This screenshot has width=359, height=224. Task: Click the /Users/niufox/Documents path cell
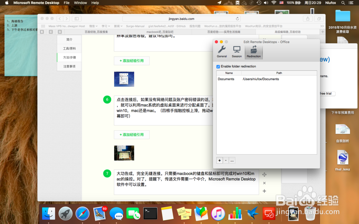(261, 79)
